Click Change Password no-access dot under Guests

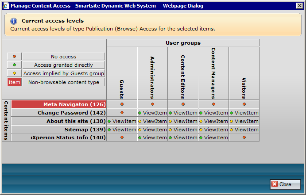[x=122, y=113]
